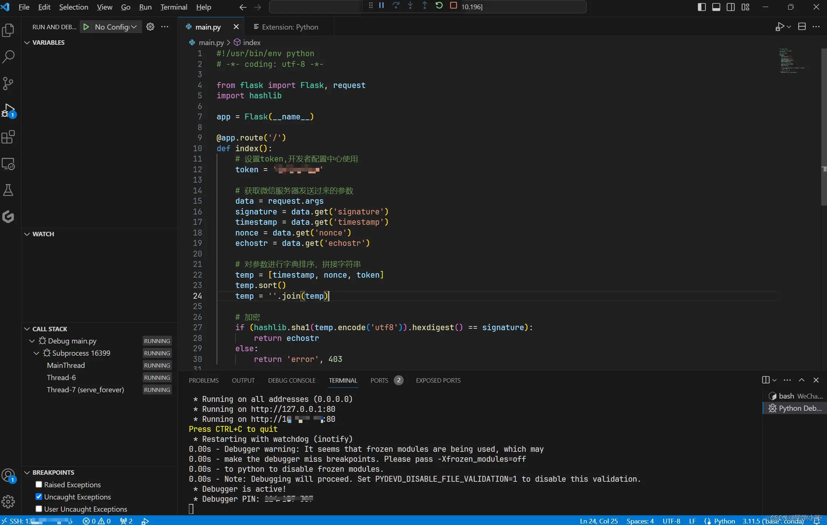Pause the debugger in debug toolbar
The image size is (827, 525).
point(382,6)
